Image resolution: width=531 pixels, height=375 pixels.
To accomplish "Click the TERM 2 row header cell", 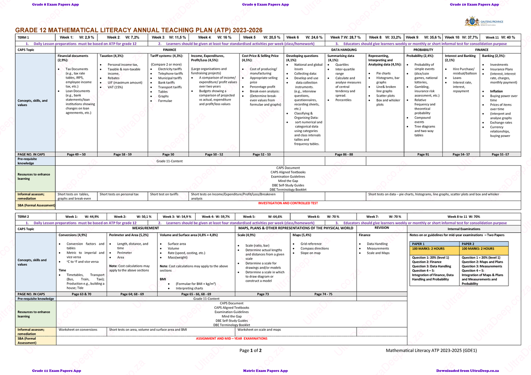I will [35, 217].
